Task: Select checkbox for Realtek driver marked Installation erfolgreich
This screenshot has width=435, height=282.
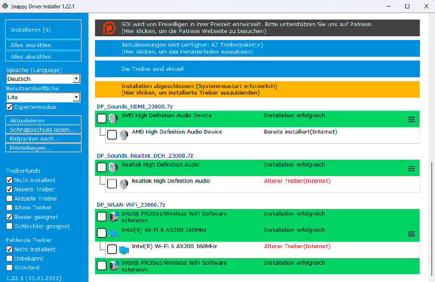Action: point(102,167)
